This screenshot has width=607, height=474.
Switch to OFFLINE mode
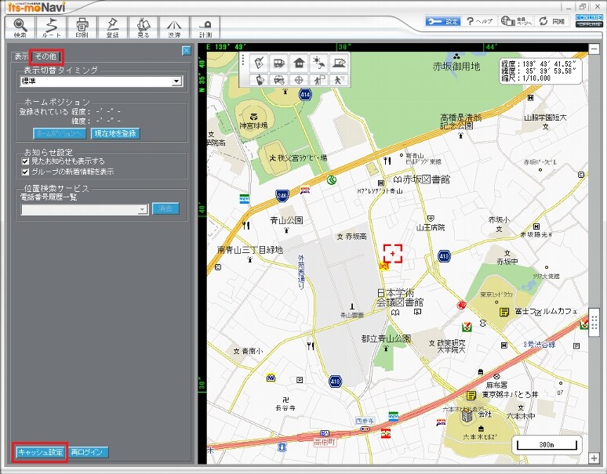coord(589,24)
